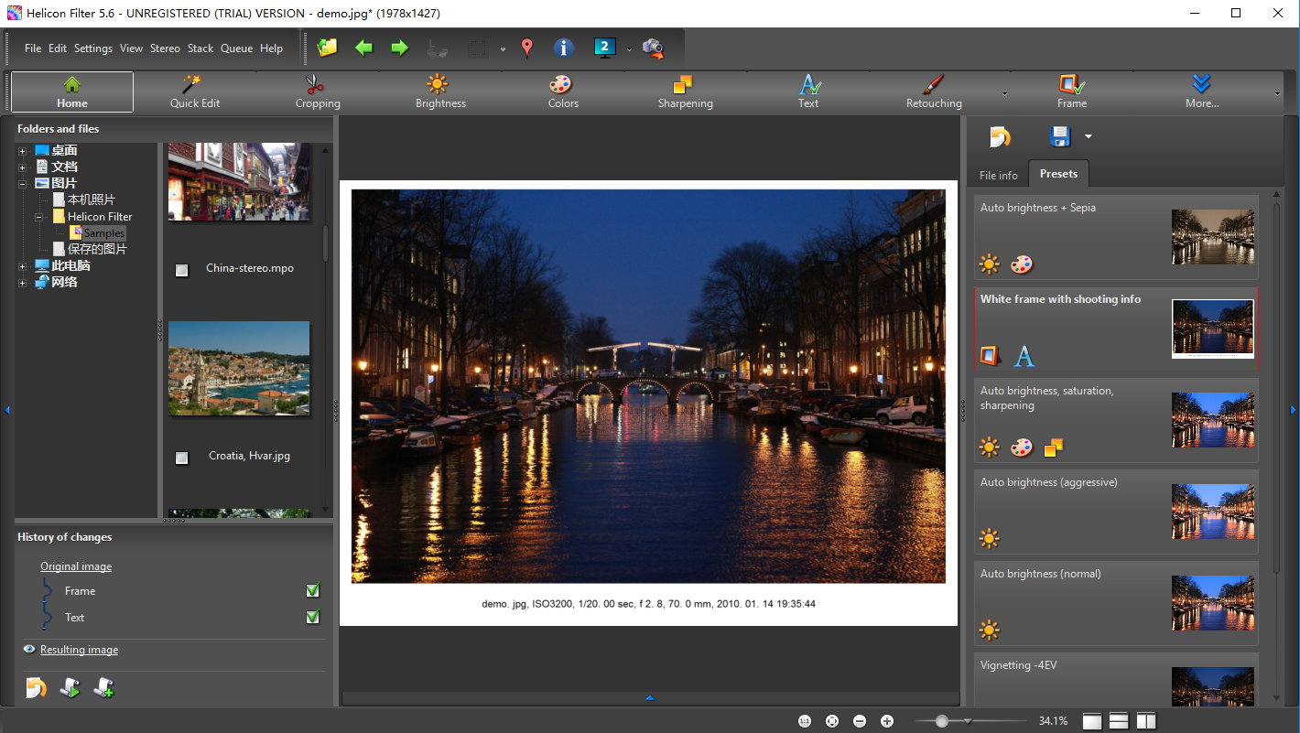Open the dropdown arrow next to the selection rectangle icon
Viewport: 1300px width, 733px height.
(x=503, y=49)
